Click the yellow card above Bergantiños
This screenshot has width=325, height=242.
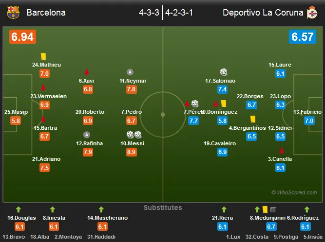point(253,119)
